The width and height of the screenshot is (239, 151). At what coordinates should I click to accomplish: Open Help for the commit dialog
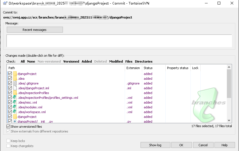click(225, 145)
